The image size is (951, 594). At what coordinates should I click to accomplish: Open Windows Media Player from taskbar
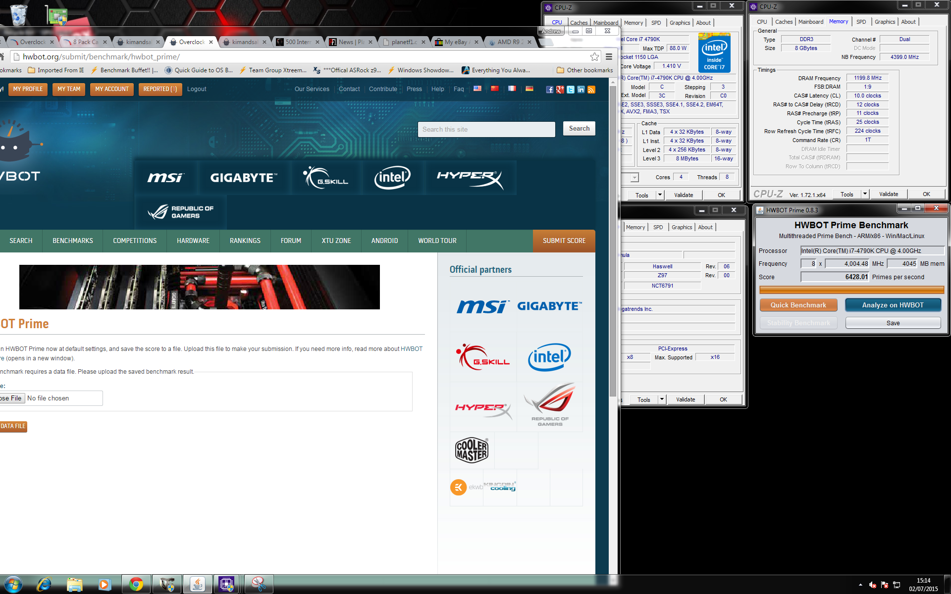click(105, 585)
